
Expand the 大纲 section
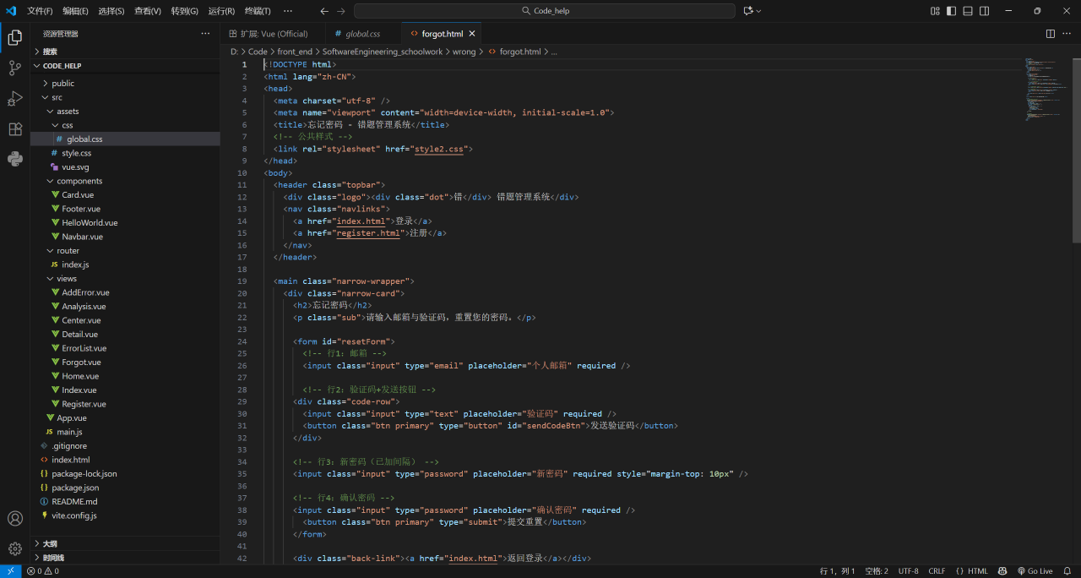pyautogui.click(x=125, y=543)
